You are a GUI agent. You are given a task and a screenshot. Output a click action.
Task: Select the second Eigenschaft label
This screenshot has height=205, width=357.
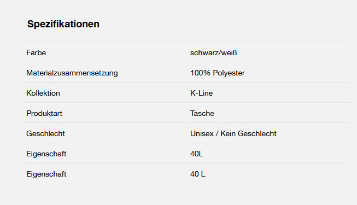46,174
